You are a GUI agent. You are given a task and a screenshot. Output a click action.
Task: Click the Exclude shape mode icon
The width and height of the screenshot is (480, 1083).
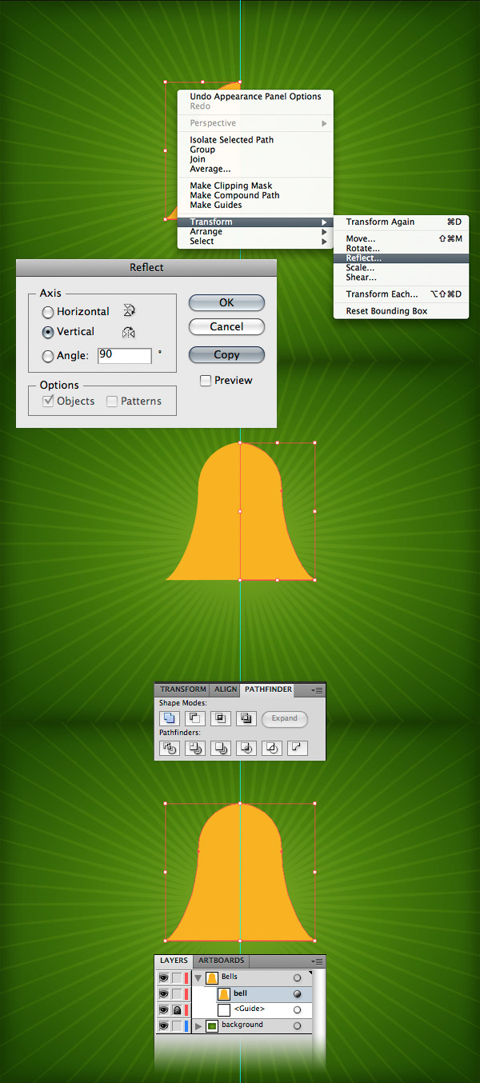pyautogui.click(x=246, y=718)
